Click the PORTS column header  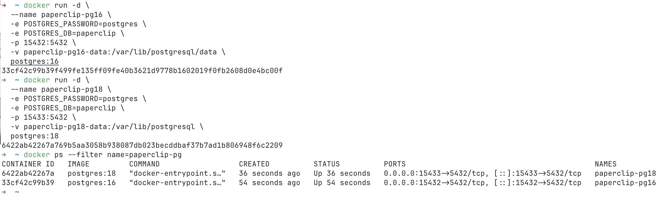click(x=395, y=164)
